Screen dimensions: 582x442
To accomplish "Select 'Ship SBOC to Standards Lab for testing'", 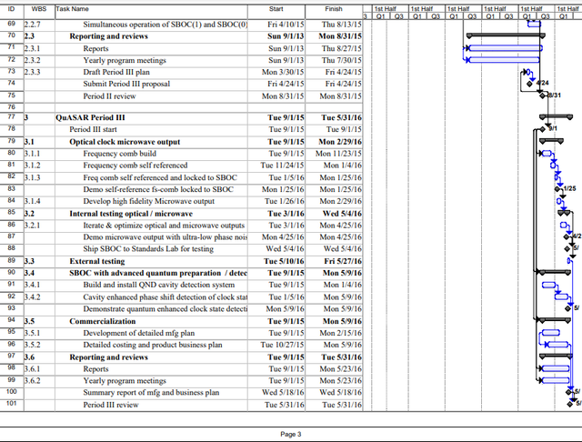I will [148, 249].
